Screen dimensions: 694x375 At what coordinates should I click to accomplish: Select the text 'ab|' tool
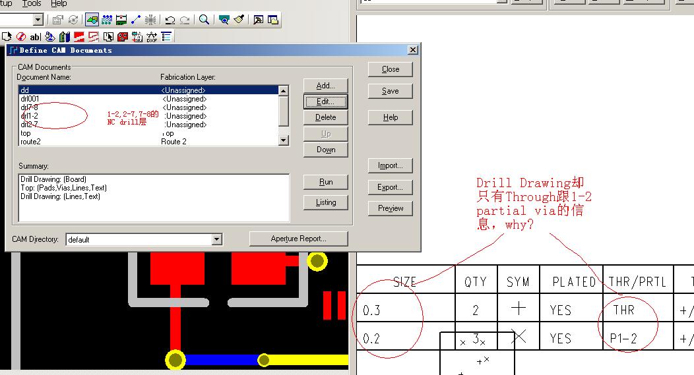(x=35, y=37)
